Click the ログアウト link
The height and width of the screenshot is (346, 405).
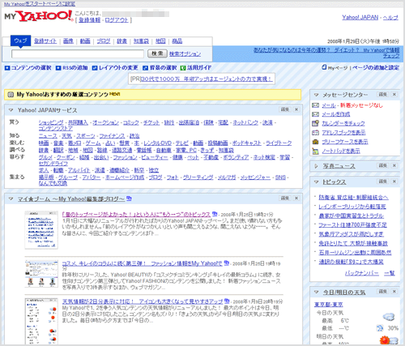(117, 20)
